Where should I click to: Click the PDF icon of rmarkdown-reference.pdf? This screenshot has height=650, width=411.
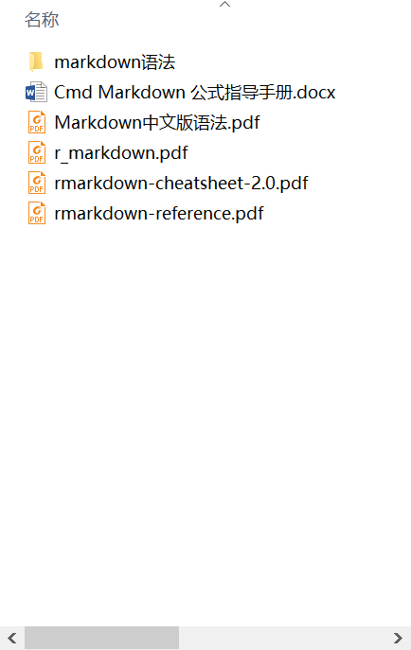37,213
